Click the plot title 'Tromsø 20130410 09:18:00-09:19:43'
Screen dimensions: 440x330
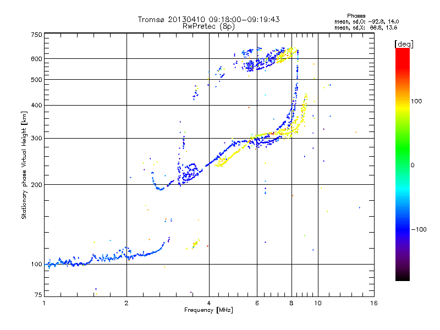tap(208, 19)
